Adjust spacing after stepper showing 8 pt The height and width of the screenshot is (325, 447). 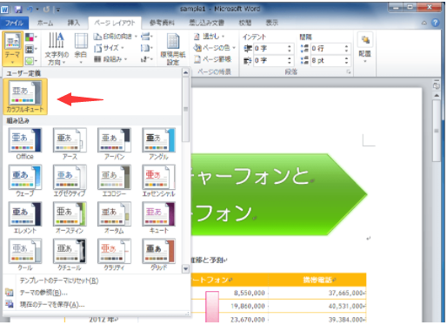point(346,61)
